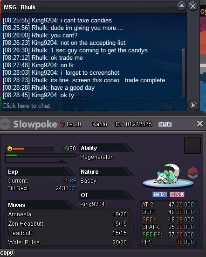Click the caught Pokeball icon beside sprite
Screen dimensions: 206x257
click(193, 173)
